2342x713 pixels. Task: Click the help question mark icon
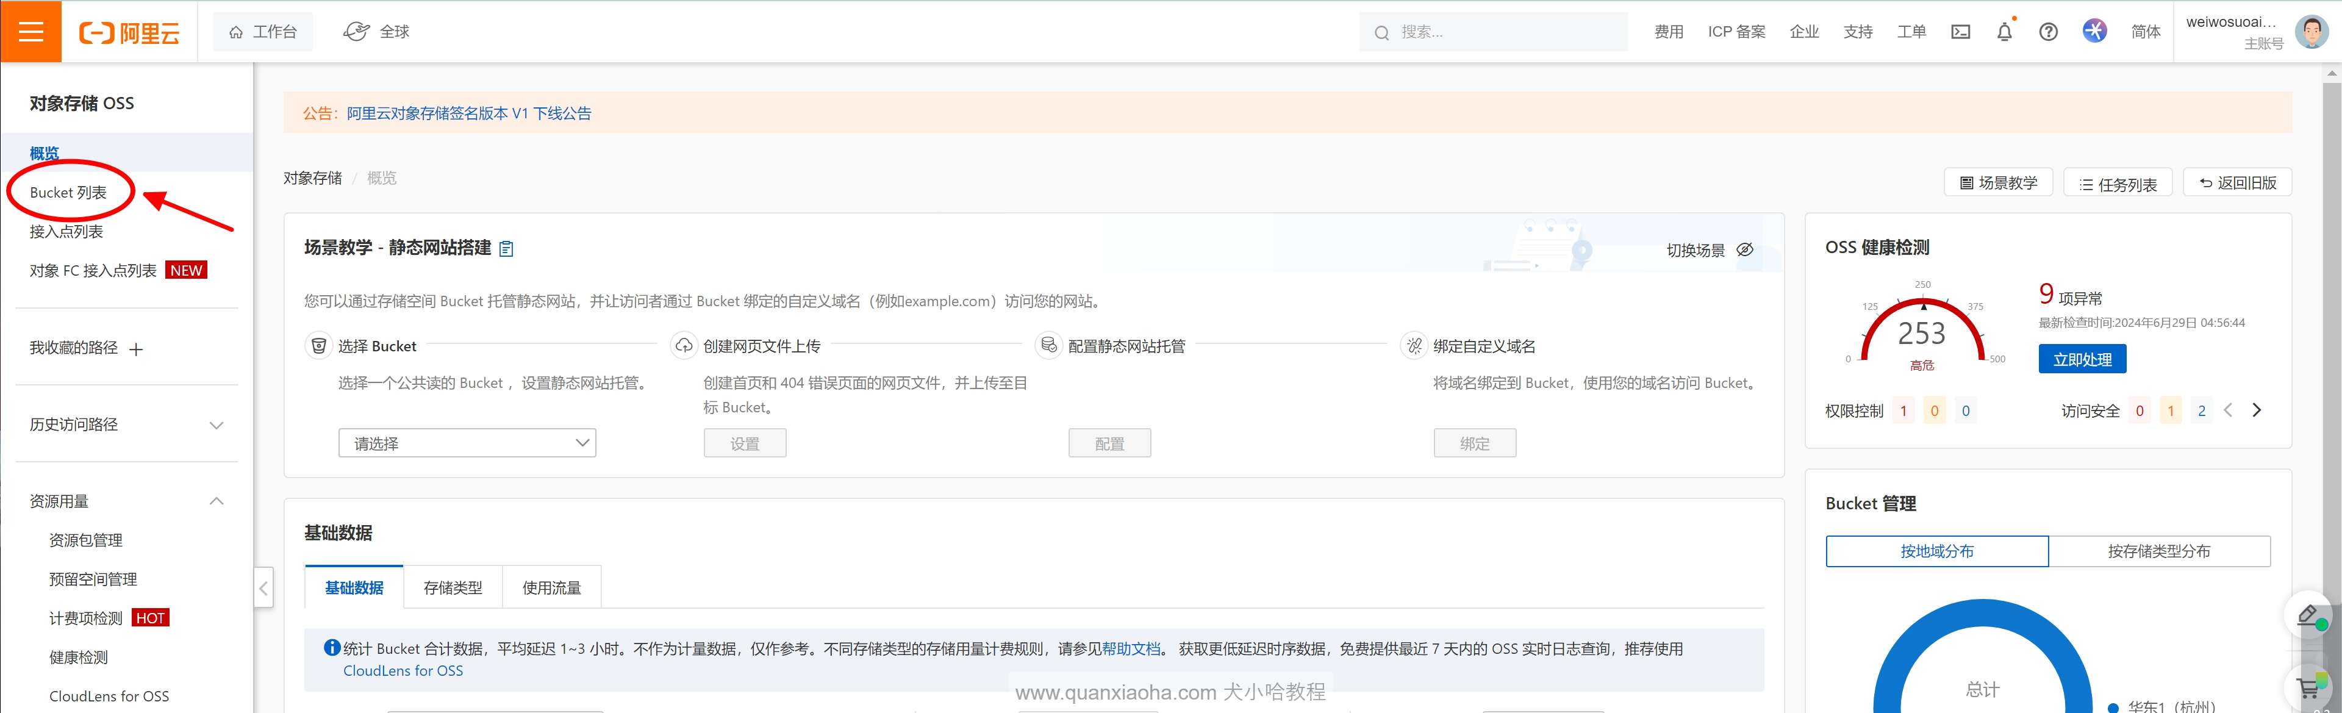click(2047, 32)
